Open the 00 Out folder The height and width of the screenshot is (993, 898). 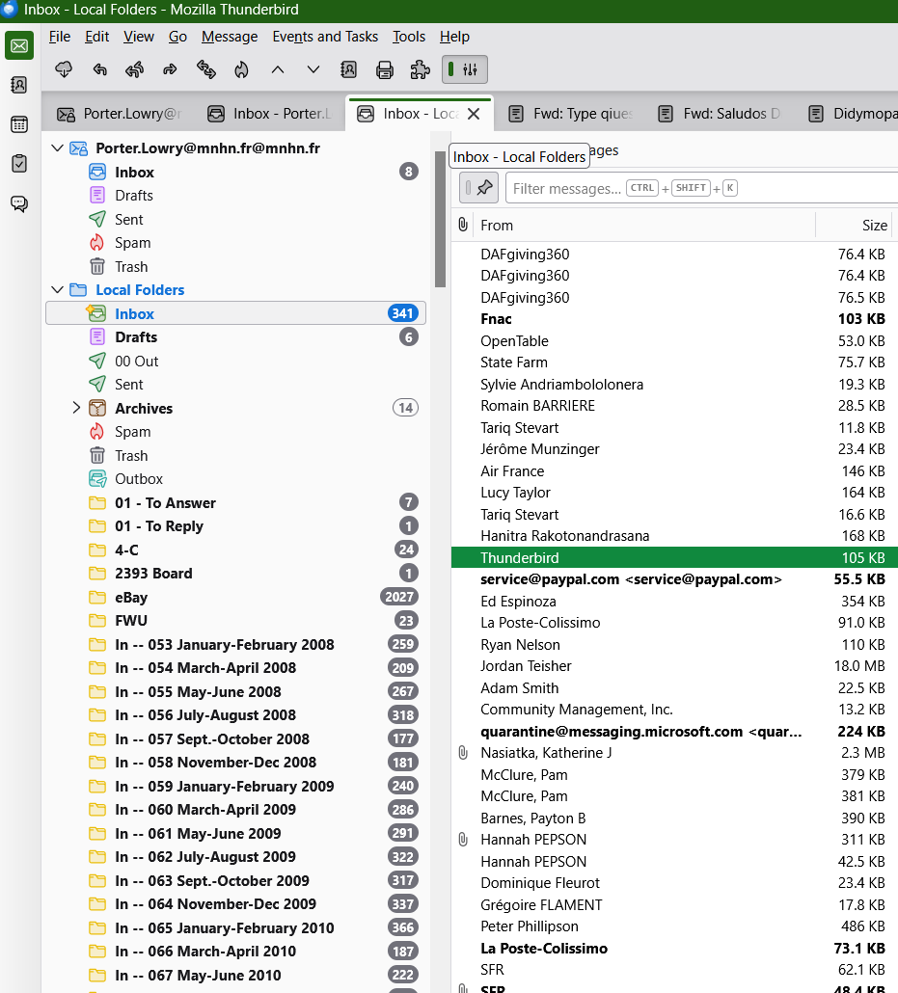point(235,361)
